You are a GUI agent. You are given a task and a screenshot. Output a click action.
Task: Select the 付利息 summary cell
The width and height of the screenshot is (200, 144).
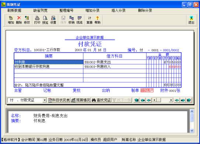pyautogui.click(x=49, y=62)
